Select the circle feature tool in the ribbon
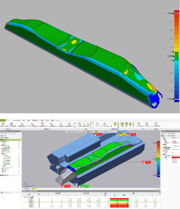Screen dimensions: 180x209 coord(115,124)
